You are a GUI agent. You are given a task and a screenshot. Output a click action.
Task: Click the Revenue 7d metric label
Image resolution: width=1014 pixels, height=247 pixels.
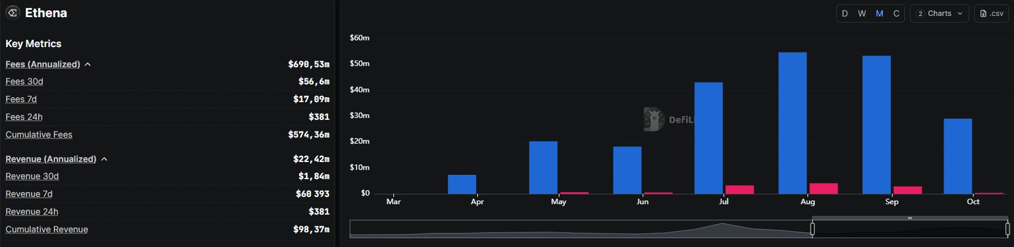[x=29, y=194]
